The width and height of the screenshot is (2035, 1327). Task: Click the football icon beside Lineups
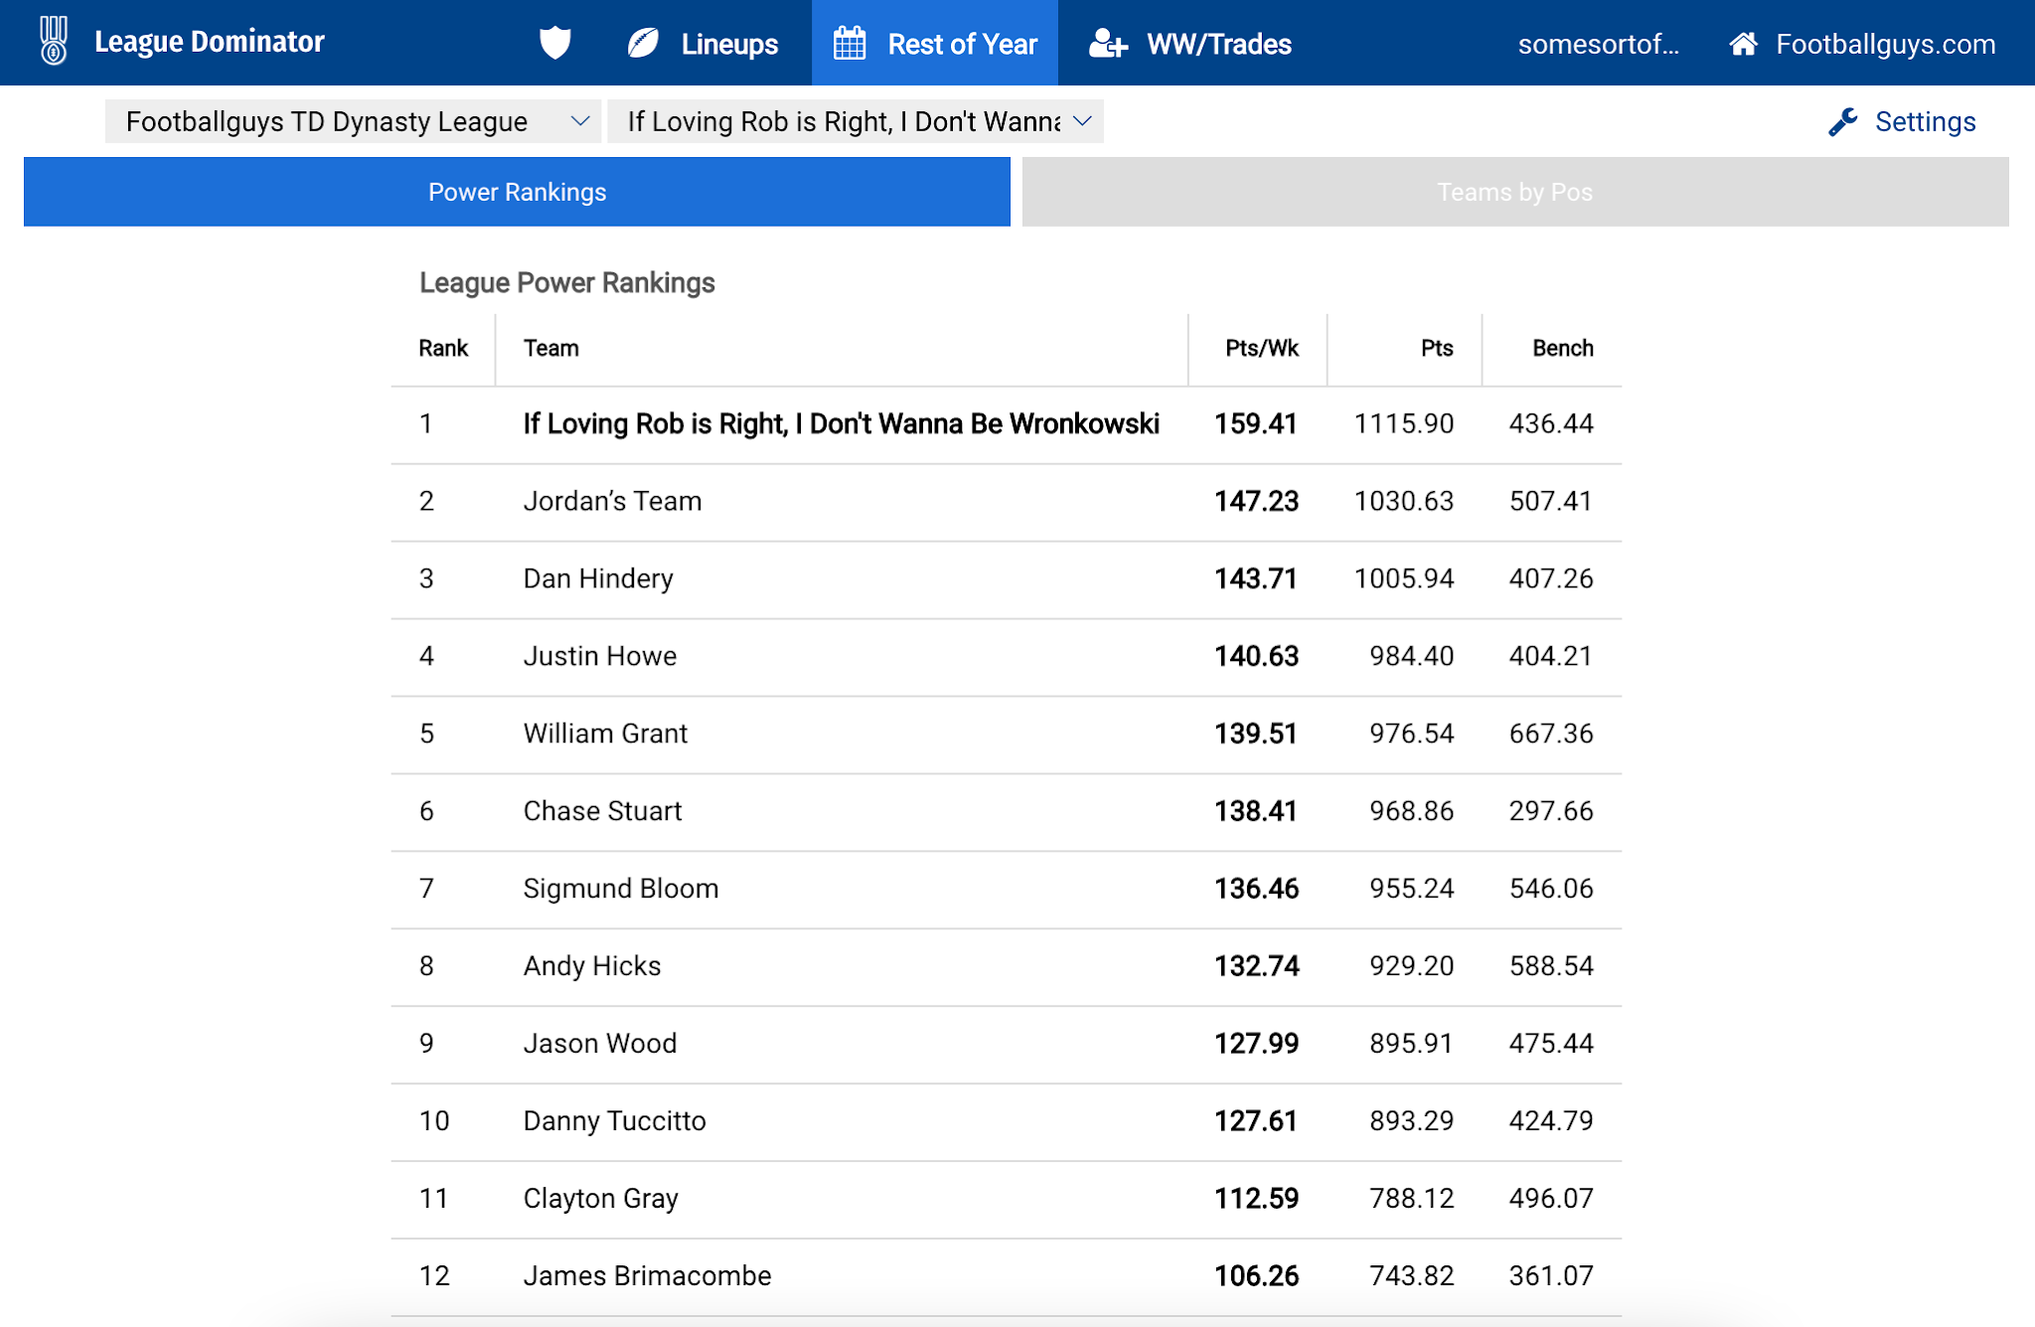coord(644,43)
